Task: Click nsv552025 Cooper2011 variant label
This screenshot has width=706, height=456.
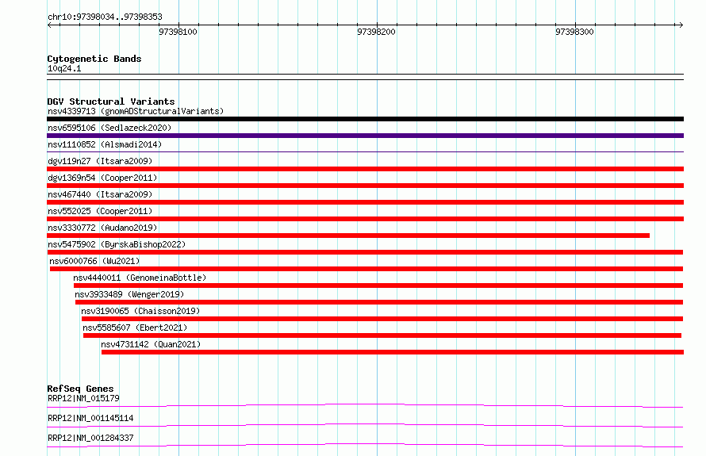Action: pyautogui.click(x=100, y=211)
